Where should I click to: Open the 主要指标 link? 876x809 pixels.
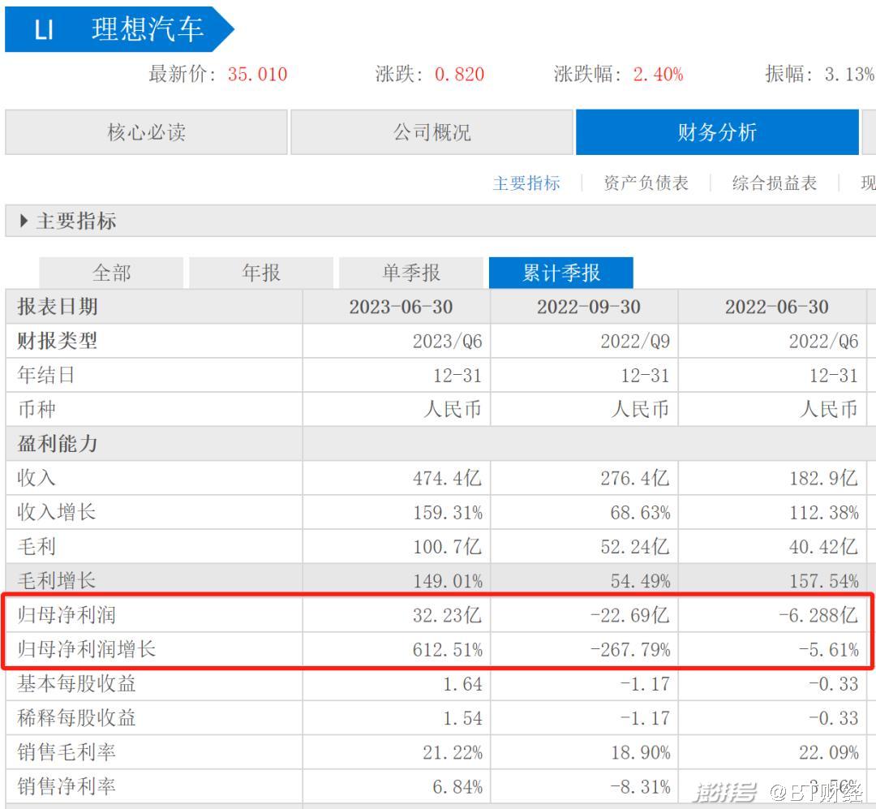click(527, 183)
